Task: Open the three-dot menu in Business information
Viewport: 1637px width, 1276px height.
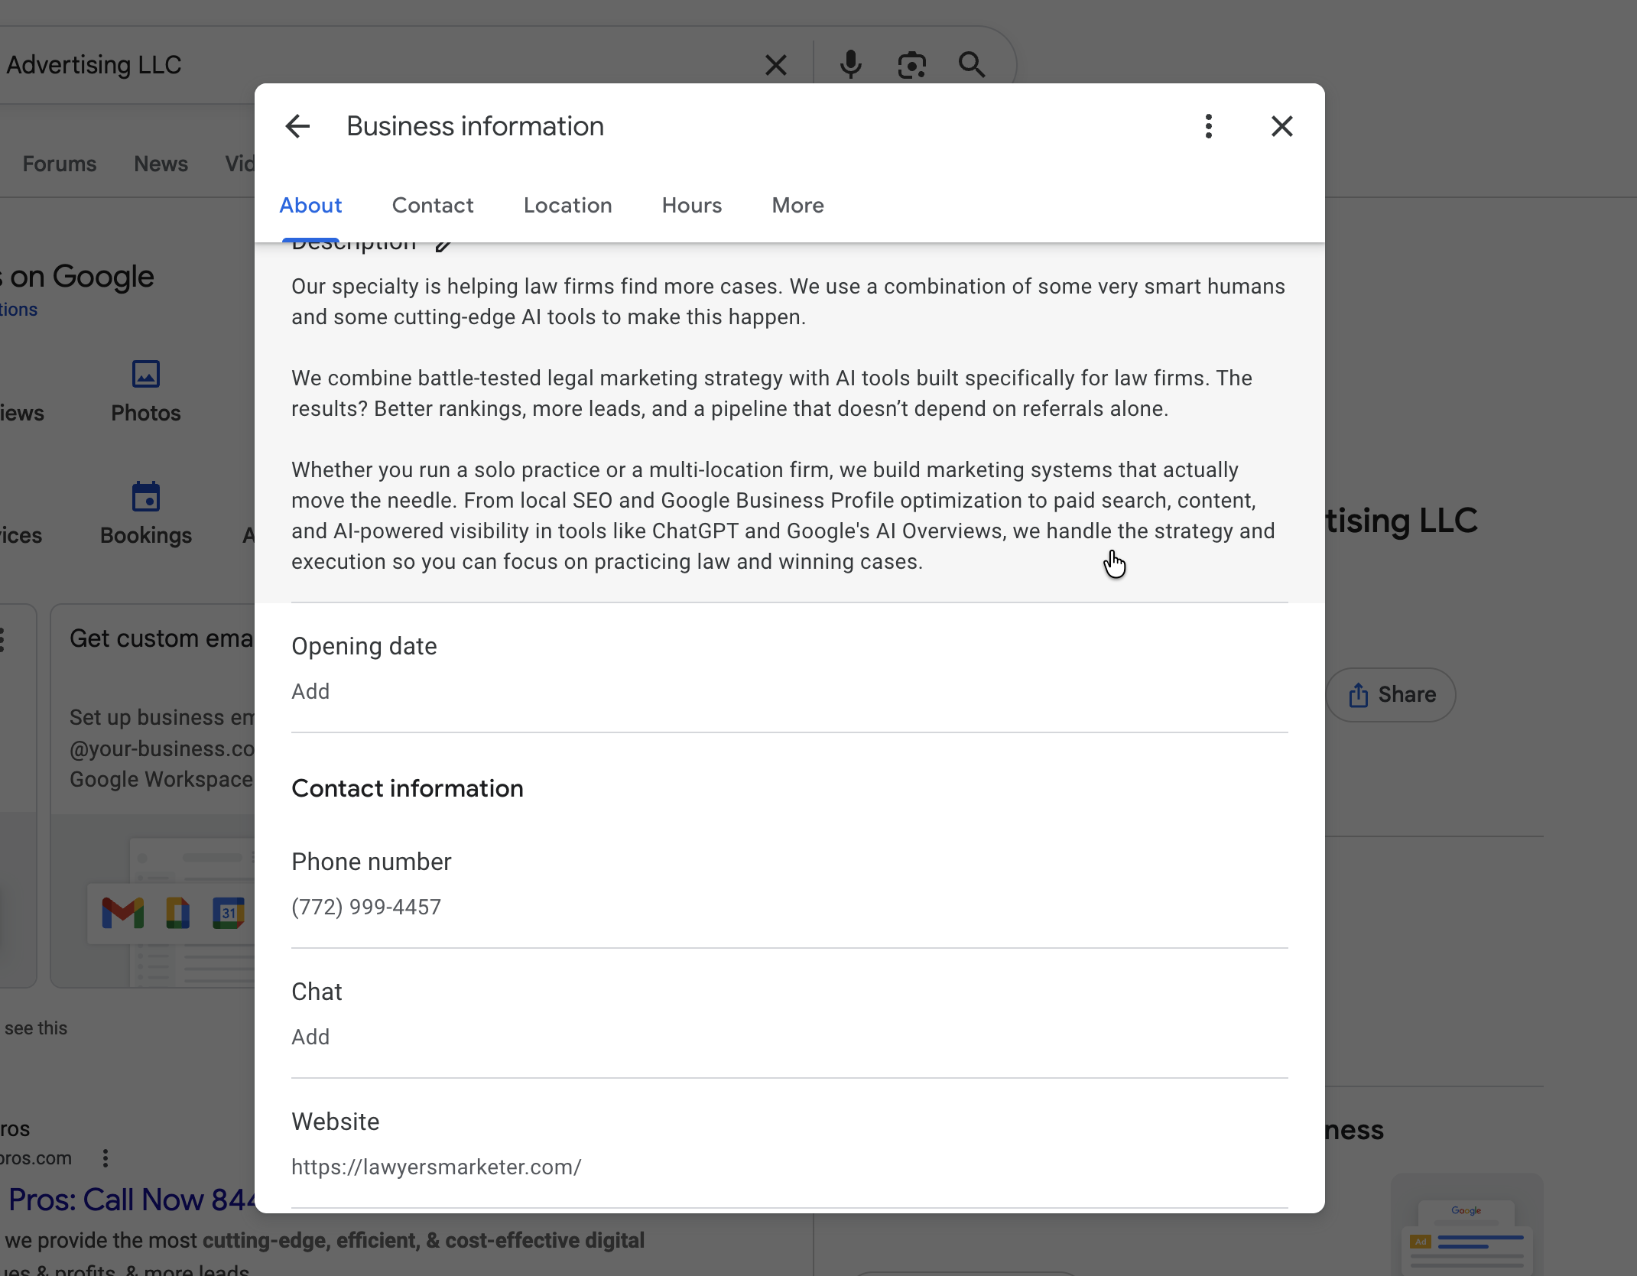Action: pyautogui.click(x=1208, y=126)
